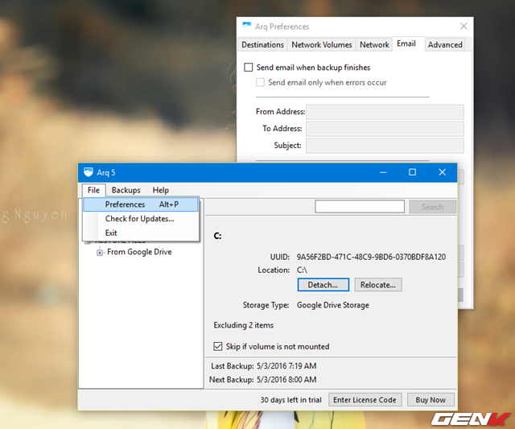Minimize the Arq 5 window
The height and width of the screenshot is (429, 515).
click(x=383, y=172)
